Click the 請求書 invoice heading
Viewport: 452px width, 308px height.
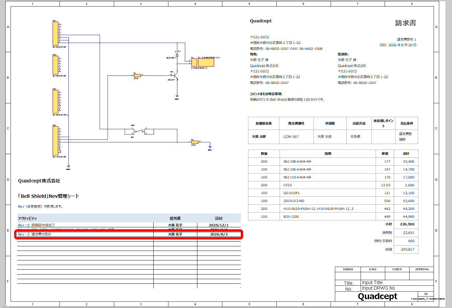coord(406,23)
